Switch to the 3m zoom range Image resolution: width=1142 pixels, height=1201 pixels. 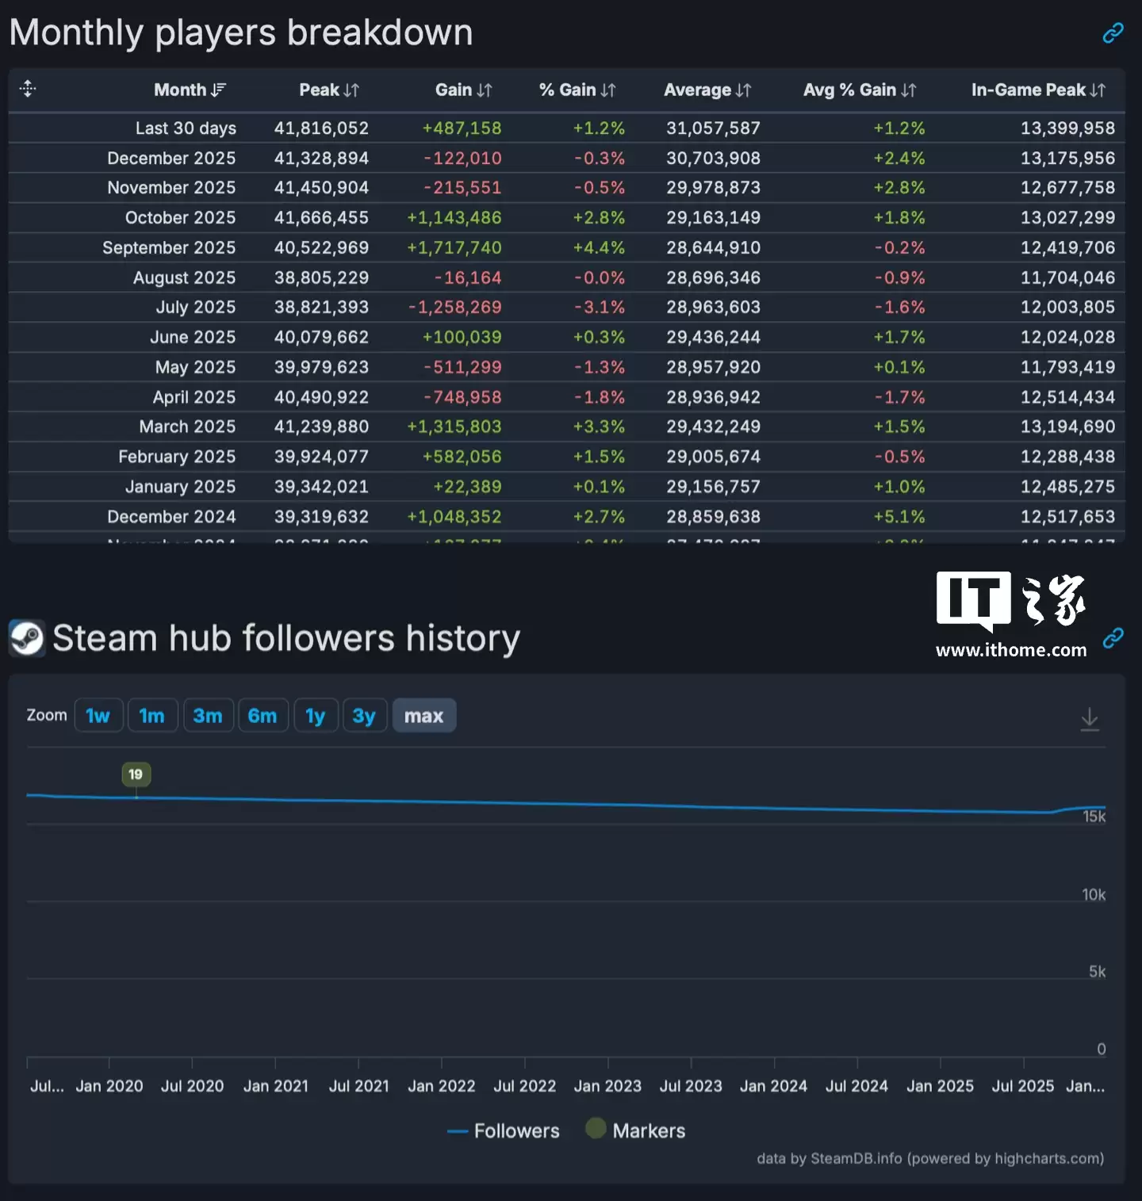click(209, 714)
